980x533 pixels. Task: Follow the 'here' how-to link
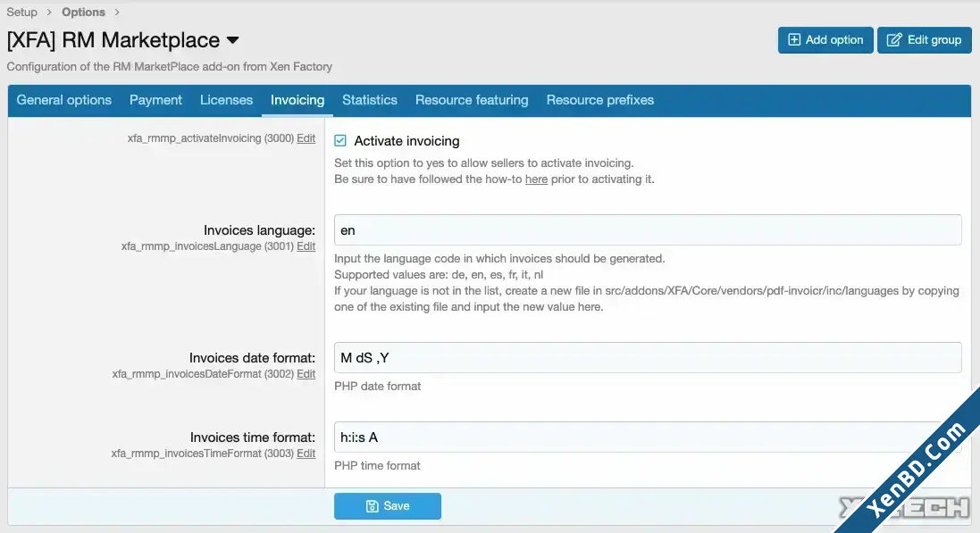536,179
